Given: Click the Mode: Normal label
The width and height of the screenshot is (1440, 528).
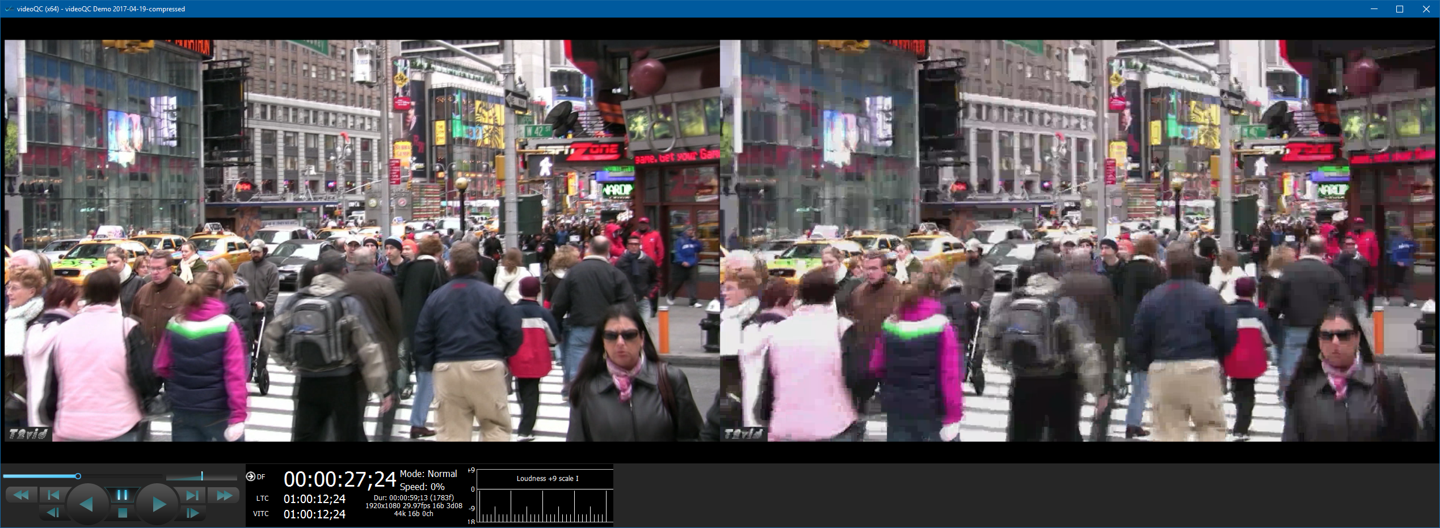Looking at the screenshot, I should pos(428,474).
